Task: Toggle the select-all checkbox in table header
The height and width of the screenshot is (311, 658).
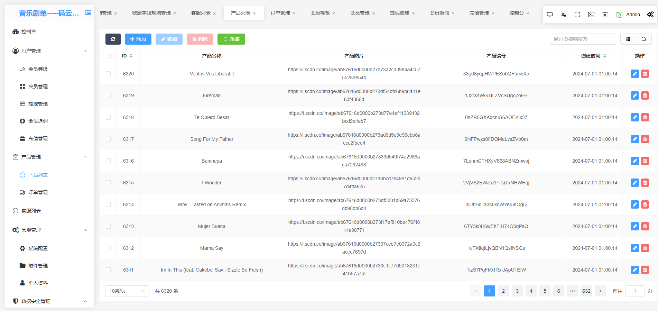Action: pos(108,56)
